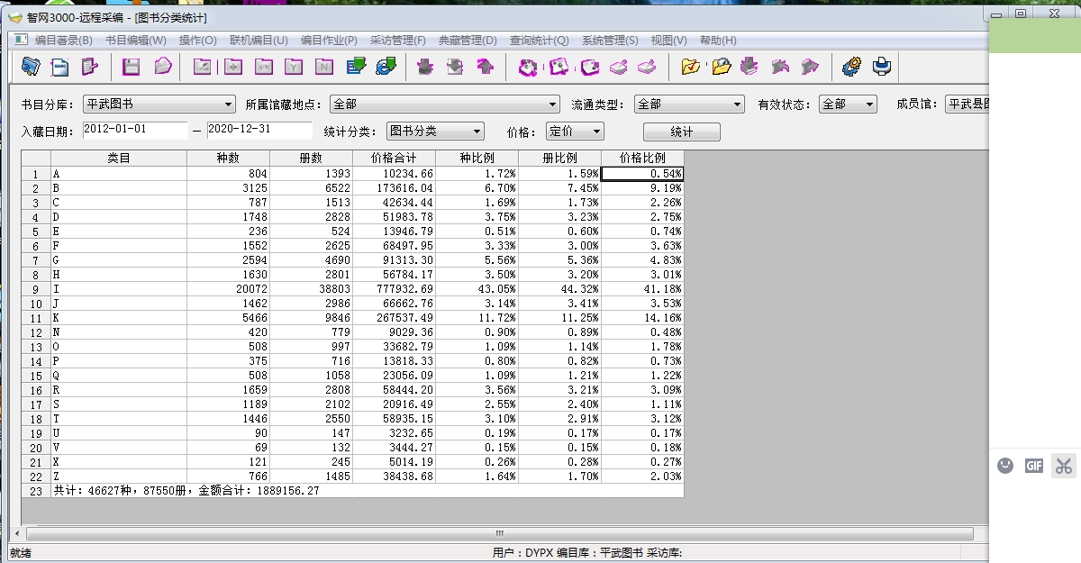
Task: Open the 流通类型 dropdown
Action: pyautogui.click(x=689, y=104)
